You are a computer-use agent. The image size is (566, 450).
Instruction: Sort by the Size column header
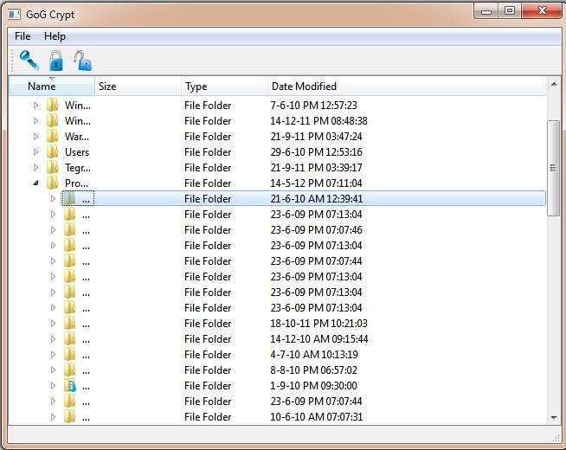pos(138,87)
